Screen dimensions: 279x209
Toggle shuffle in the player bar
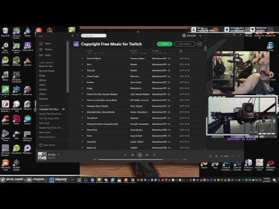tap(125, 155)
